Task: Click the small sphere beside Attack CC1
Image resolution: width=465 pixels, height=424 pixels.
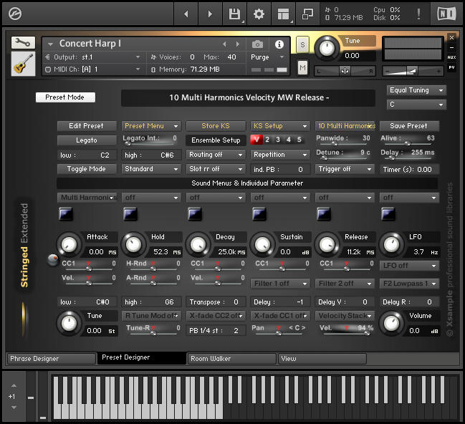Action: coord(53,260)
